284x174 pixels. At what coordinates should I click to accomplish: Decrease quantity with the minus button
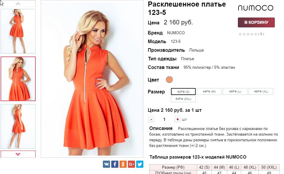pyautogui.click(x=151, y=119)
